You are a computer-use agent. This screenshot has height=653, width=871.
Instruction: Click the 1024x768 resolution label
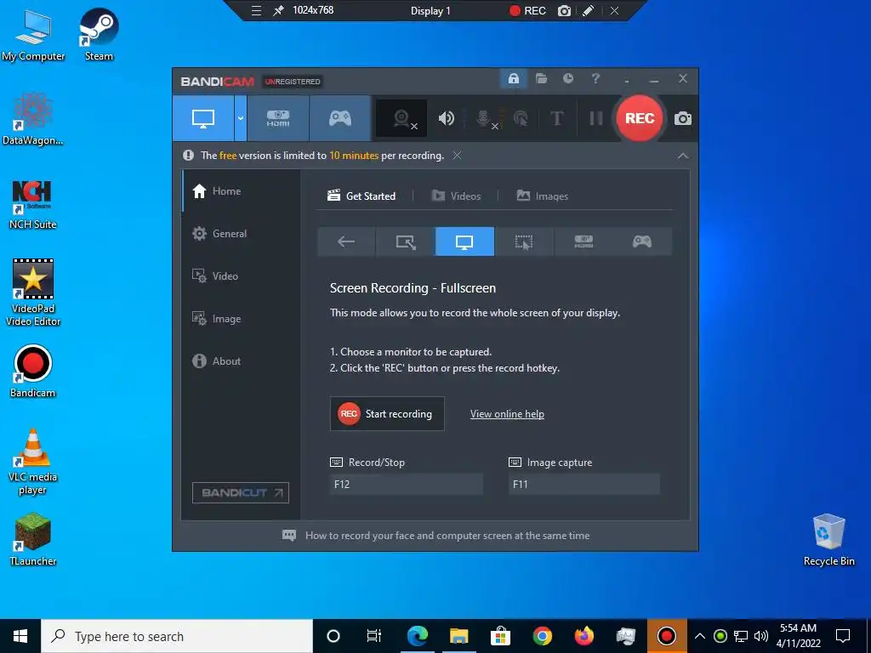pyautogui.click(x=313, y=10)
